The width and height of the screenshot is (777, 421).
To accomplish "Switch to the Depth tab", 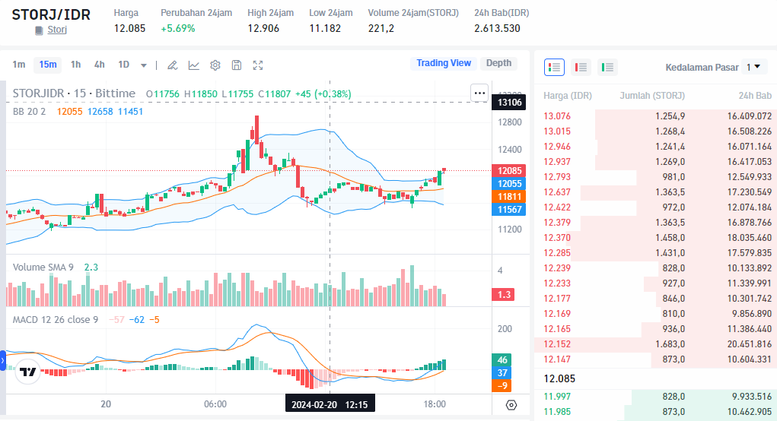I will (498, 63).
